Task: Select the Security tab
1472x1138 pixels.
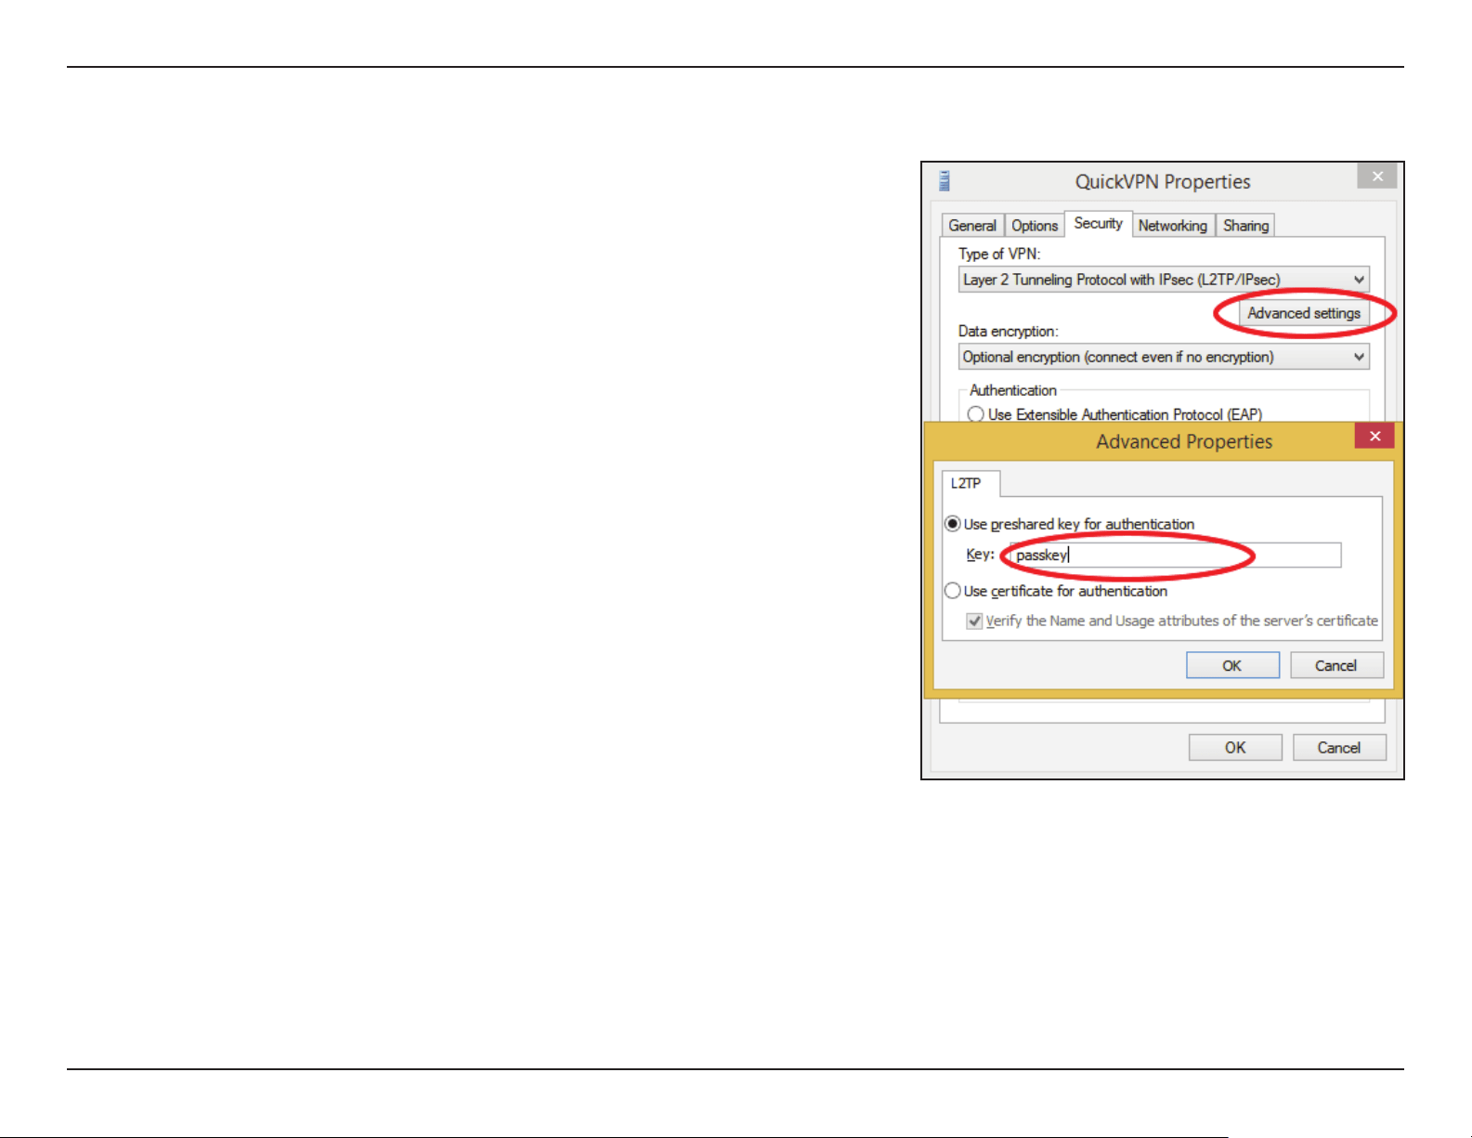Action: tap(1099, 224)
